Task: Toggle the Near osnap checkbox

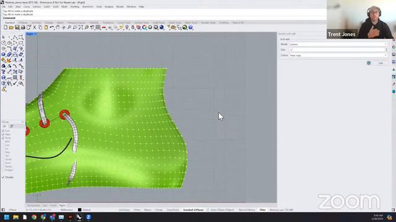Action: (3, 134)
